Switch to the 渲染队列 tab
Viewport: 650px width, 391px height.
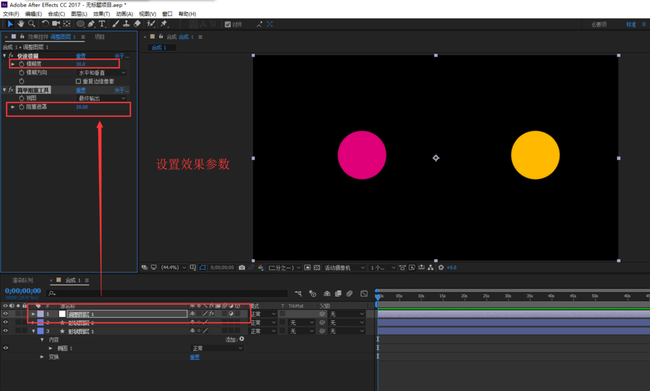[x=22, y=281]
